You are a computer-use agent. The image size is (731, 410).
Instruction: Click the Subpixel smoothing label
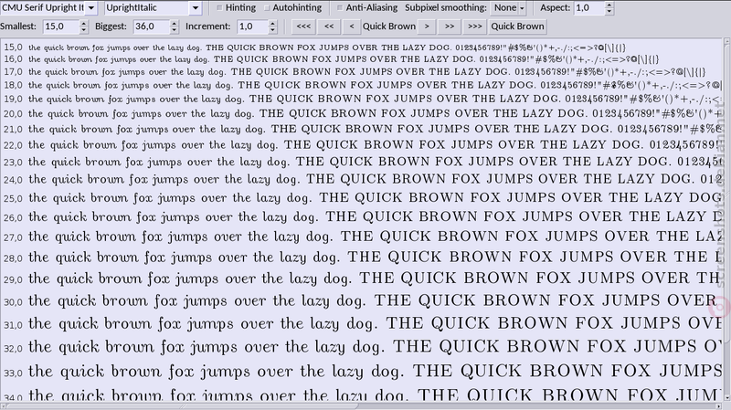(x=446, y=7)
